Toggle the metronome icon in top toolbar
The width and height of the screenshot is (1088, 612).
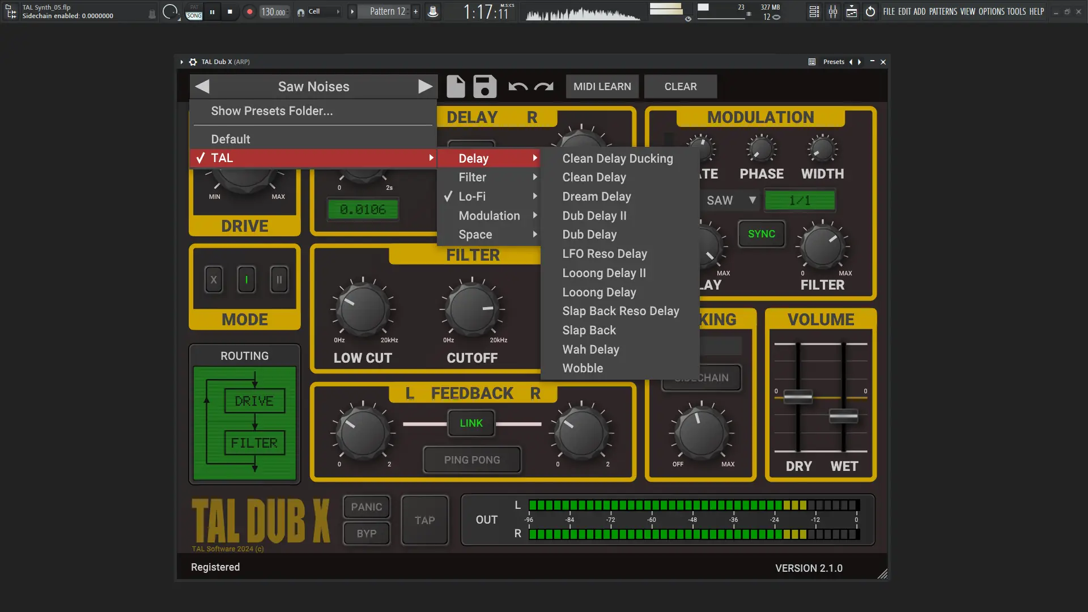[433, 11]
